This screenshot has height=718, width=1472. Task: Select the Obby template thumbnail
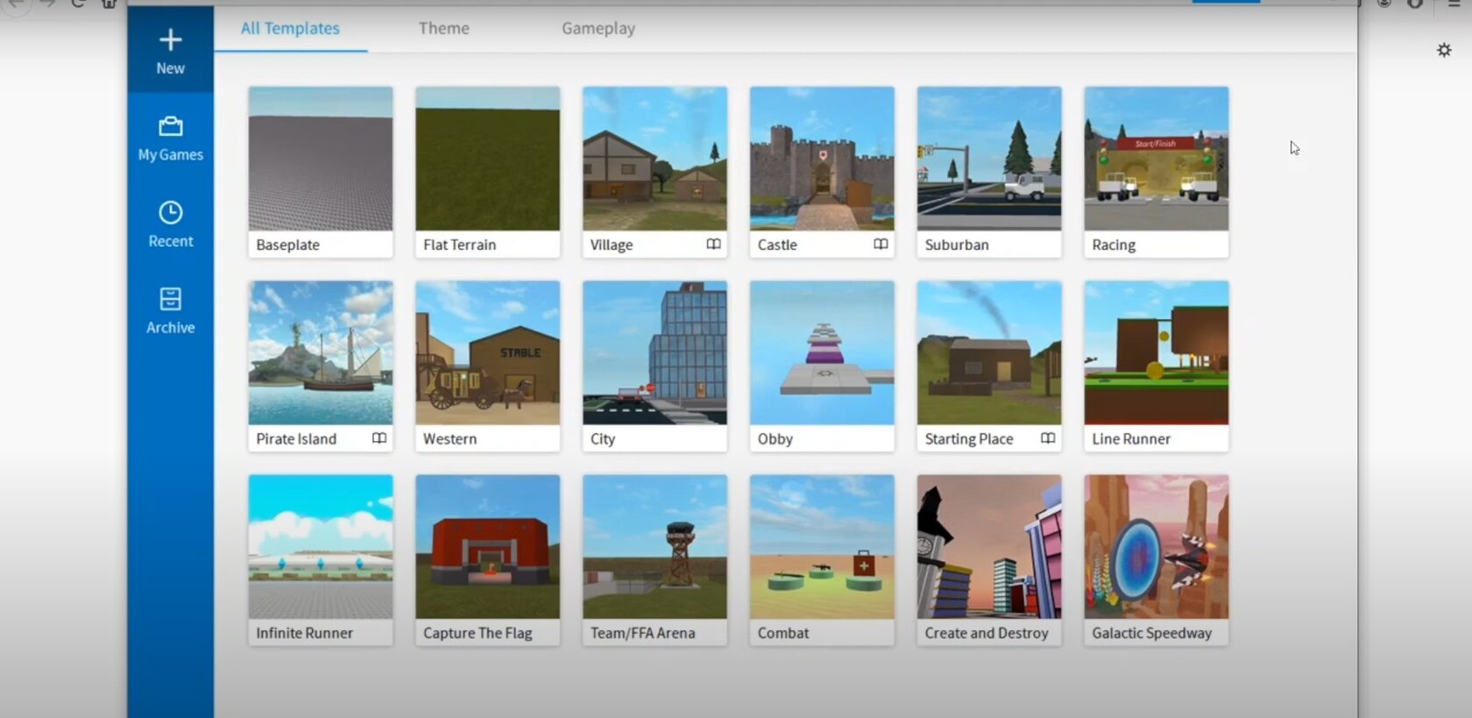(x=822, y=353)
